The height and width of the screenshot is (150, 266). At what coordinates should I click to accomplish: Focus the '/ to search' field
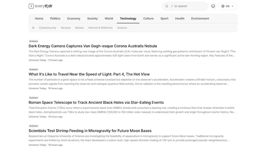coord(185,6)
